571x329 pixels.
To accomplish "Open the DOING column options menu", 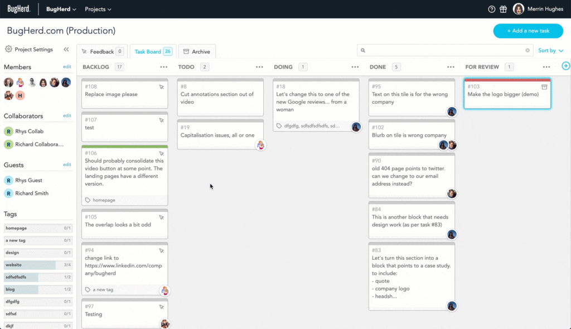I will 355,67.
